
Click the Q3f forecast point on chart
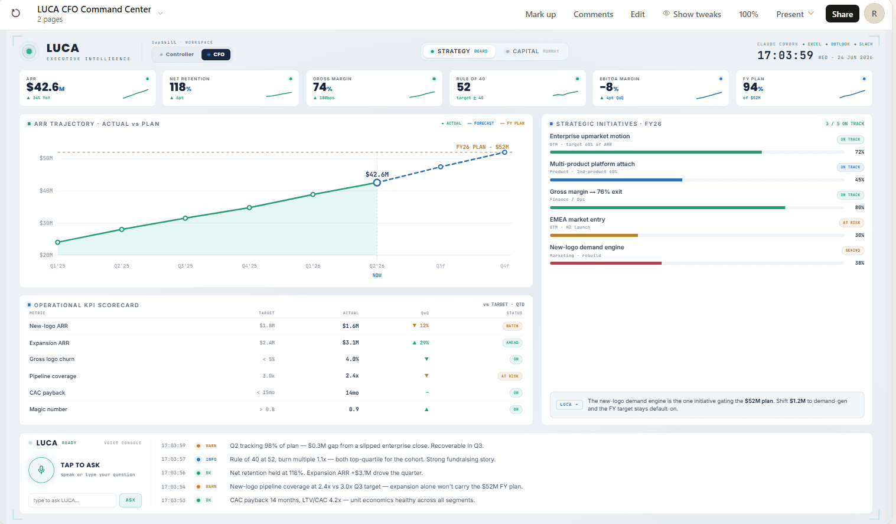tap(441, 167)
